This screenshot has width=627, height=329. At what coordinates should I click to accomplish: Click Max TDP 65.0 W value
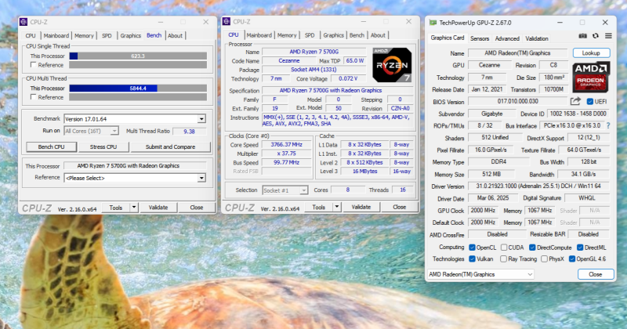click(355, 61)
